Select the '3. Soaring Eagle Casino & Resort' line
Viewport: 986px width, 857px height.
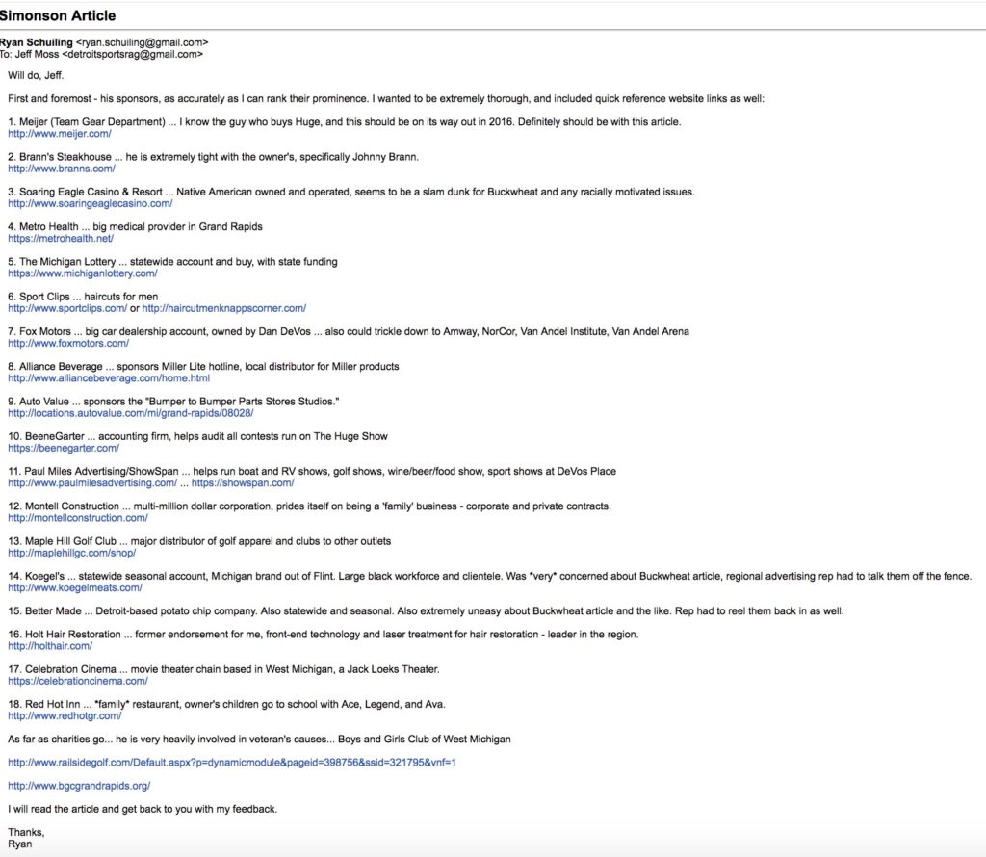(x=351, y=192)
